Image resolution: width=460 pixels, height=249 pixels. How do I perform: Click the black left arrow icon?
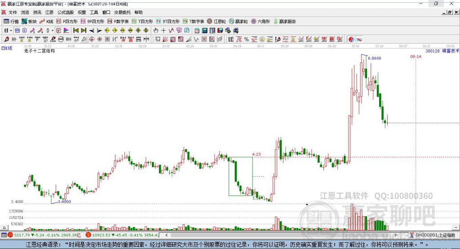point(92,31)
